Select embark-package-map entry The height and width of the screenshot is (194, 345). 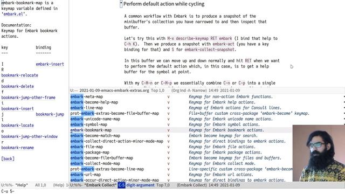click(x=90, y=153)
